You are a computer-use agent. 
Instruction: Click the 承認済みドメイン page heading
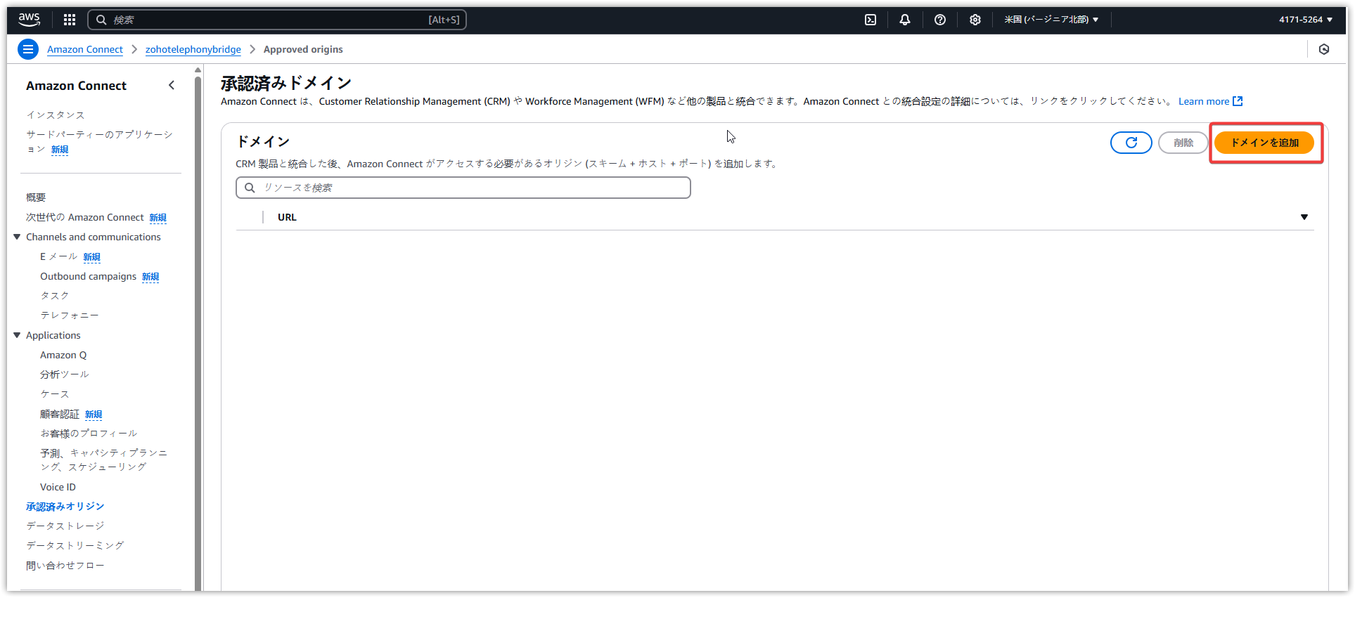tap(286, 83)
